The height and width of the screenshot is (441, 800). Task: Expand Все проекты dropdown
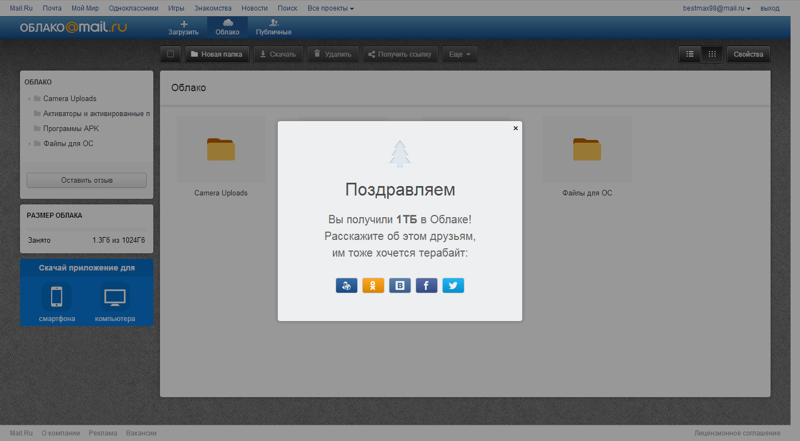tap(331, 8)
